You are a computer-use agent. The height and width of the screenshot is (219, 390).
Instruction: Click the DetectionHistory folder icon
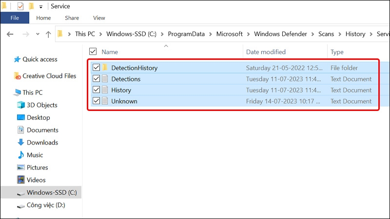pyautogui.click(x=105, y=67)
